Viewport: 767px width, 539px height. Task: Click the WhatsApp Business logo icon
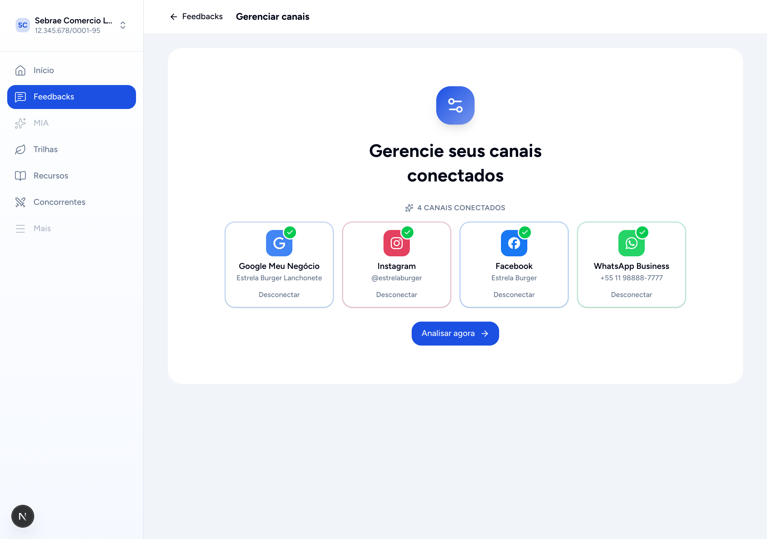(631, 243)
